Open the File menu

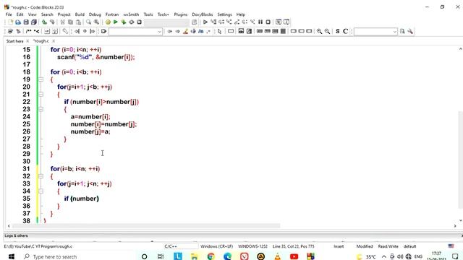click(x=9, y=14)
